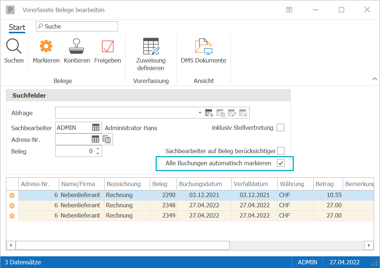This screenshot has width=380, height=268.
Task: Click date 27.04.2022 in status bar
Action: (344, 262)
